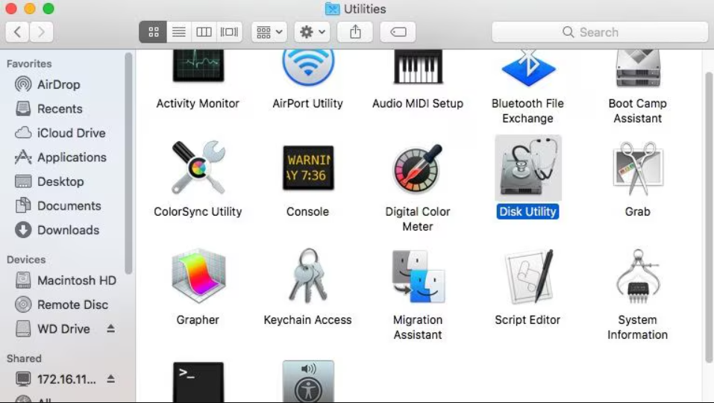Select the Keychain Access keys icon
The height and width of the screenshot is (403, 714).
pyautogui.click(x=308, y=275)
